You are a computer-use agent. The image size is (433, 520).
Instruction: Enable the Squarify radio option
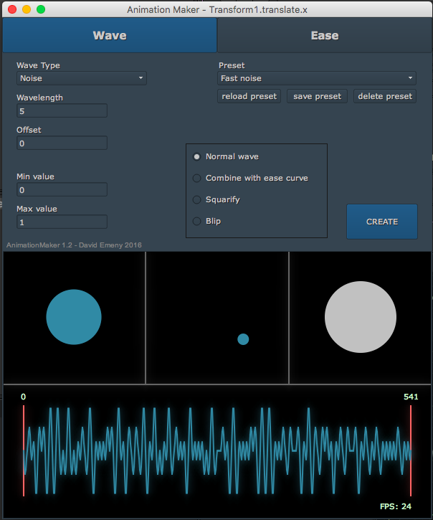tap(197, 199)
